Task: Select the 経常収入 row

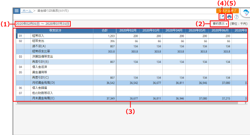Action: pyautogui.click(x=132, y=36)
